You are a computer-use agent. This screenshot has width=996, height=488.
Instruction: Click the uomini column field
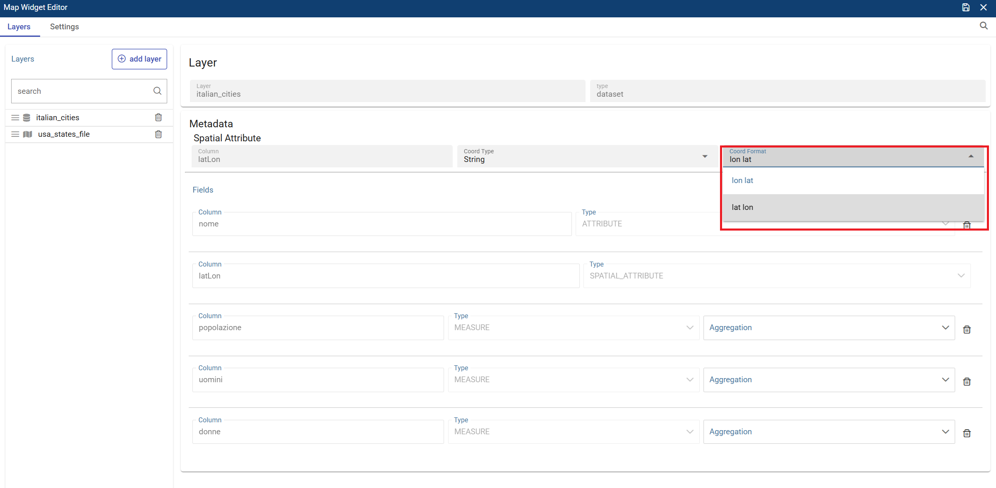pyautogui.click(x=318, y=380)
